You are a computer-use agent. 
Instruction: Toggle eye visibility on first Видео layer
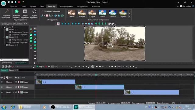click(x=2, y=82)
